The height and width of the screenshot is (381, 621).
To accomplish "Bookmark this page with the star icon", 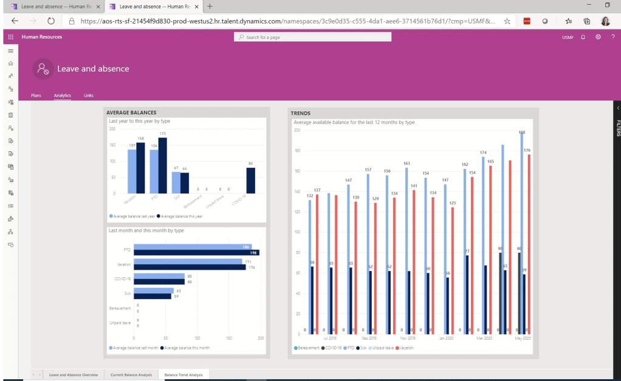I will 507,21.
